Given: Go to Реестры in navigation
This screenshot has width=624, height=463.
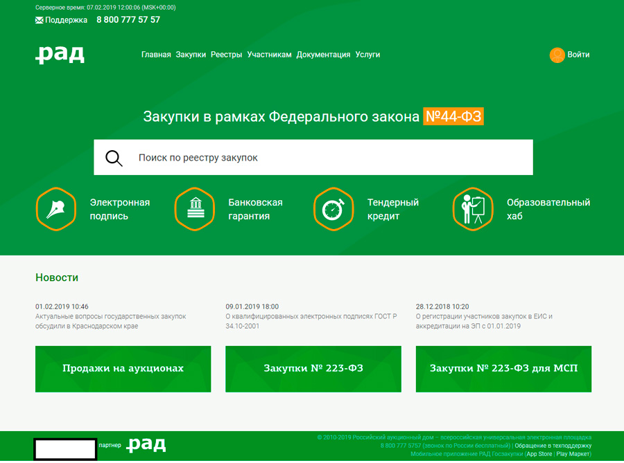Looking at the screenshot, I should click(x=227, y=55).
